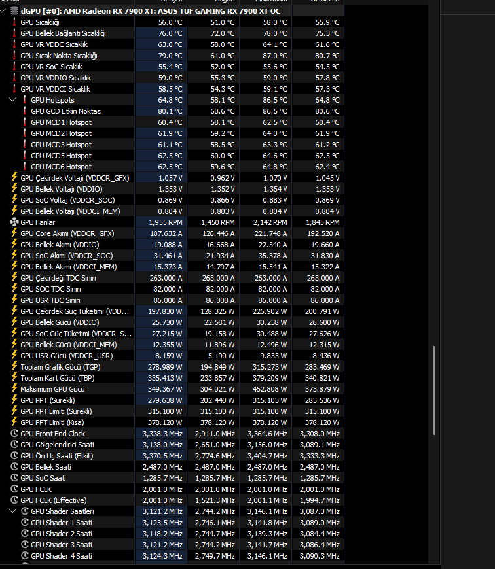This screenshot has width=495, height=569.
Task: Click lightning icon beside GPU Çekirdeği TDC Sınırı
Action: pyautogui.click(x=14, y=277)
